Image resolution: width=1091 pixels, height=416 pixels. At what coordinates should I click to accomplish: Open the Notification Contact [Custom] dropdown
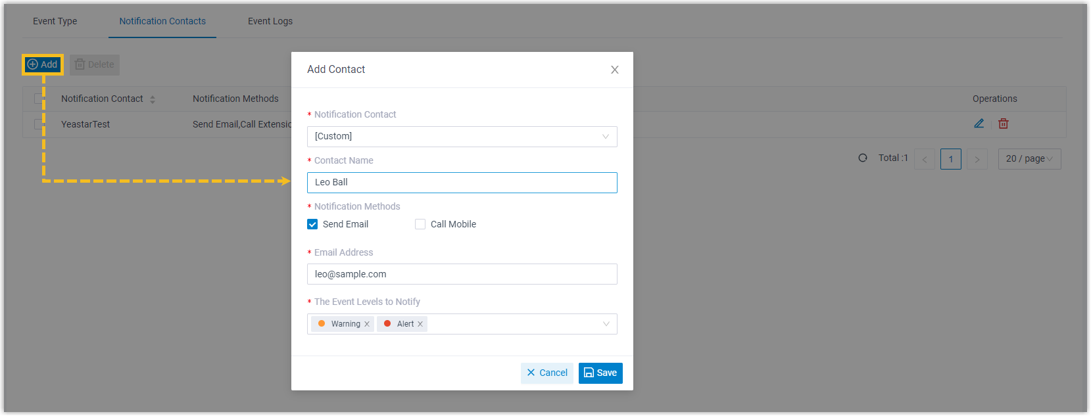pos(462,137)
